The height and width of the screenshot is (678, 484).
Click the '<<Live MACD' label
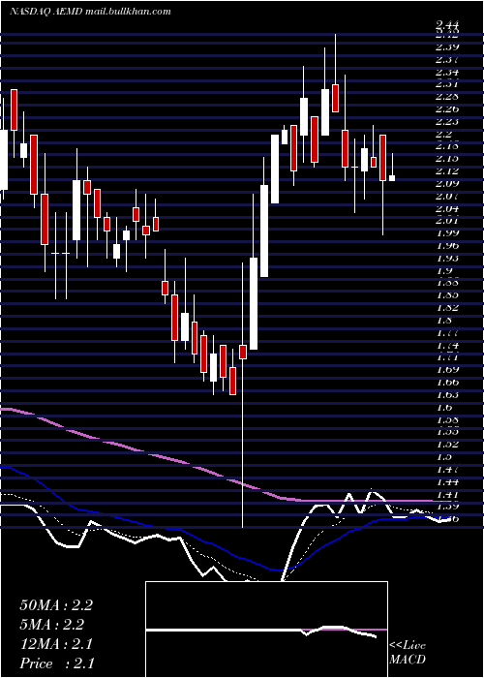(408, 653)
